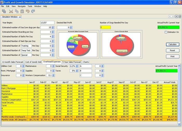Click the Undo arrow toolbar icon

tap(28, 11)
